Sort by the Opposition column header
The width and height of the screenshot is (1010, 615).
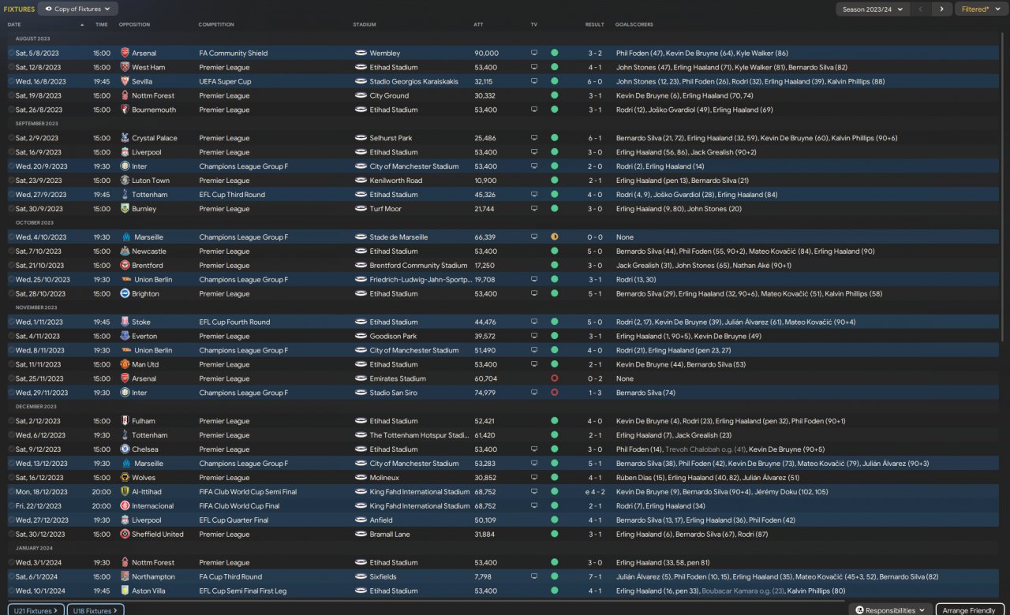[134, 24]
